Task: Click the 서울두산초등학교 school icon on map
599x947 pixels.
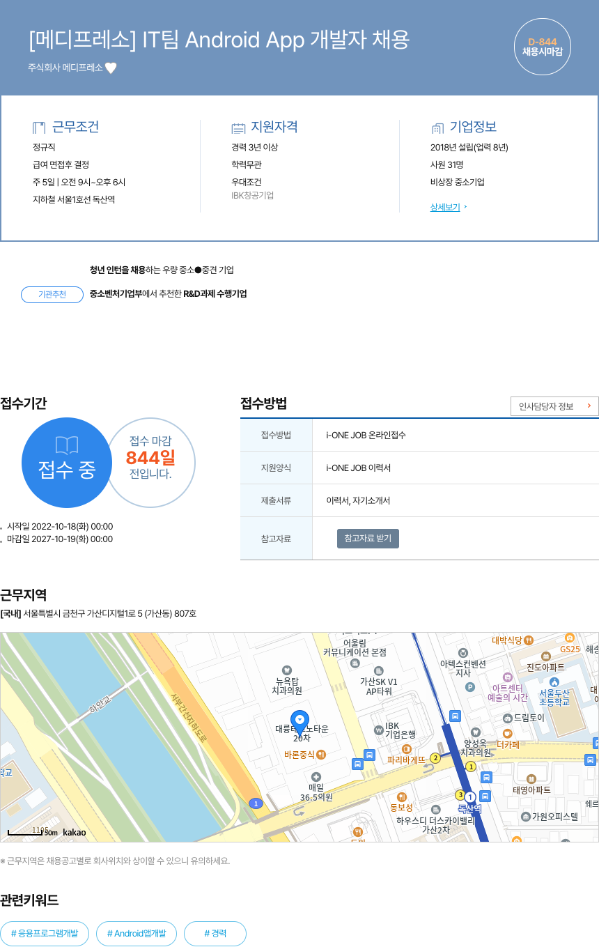Action: click(554, 682)
